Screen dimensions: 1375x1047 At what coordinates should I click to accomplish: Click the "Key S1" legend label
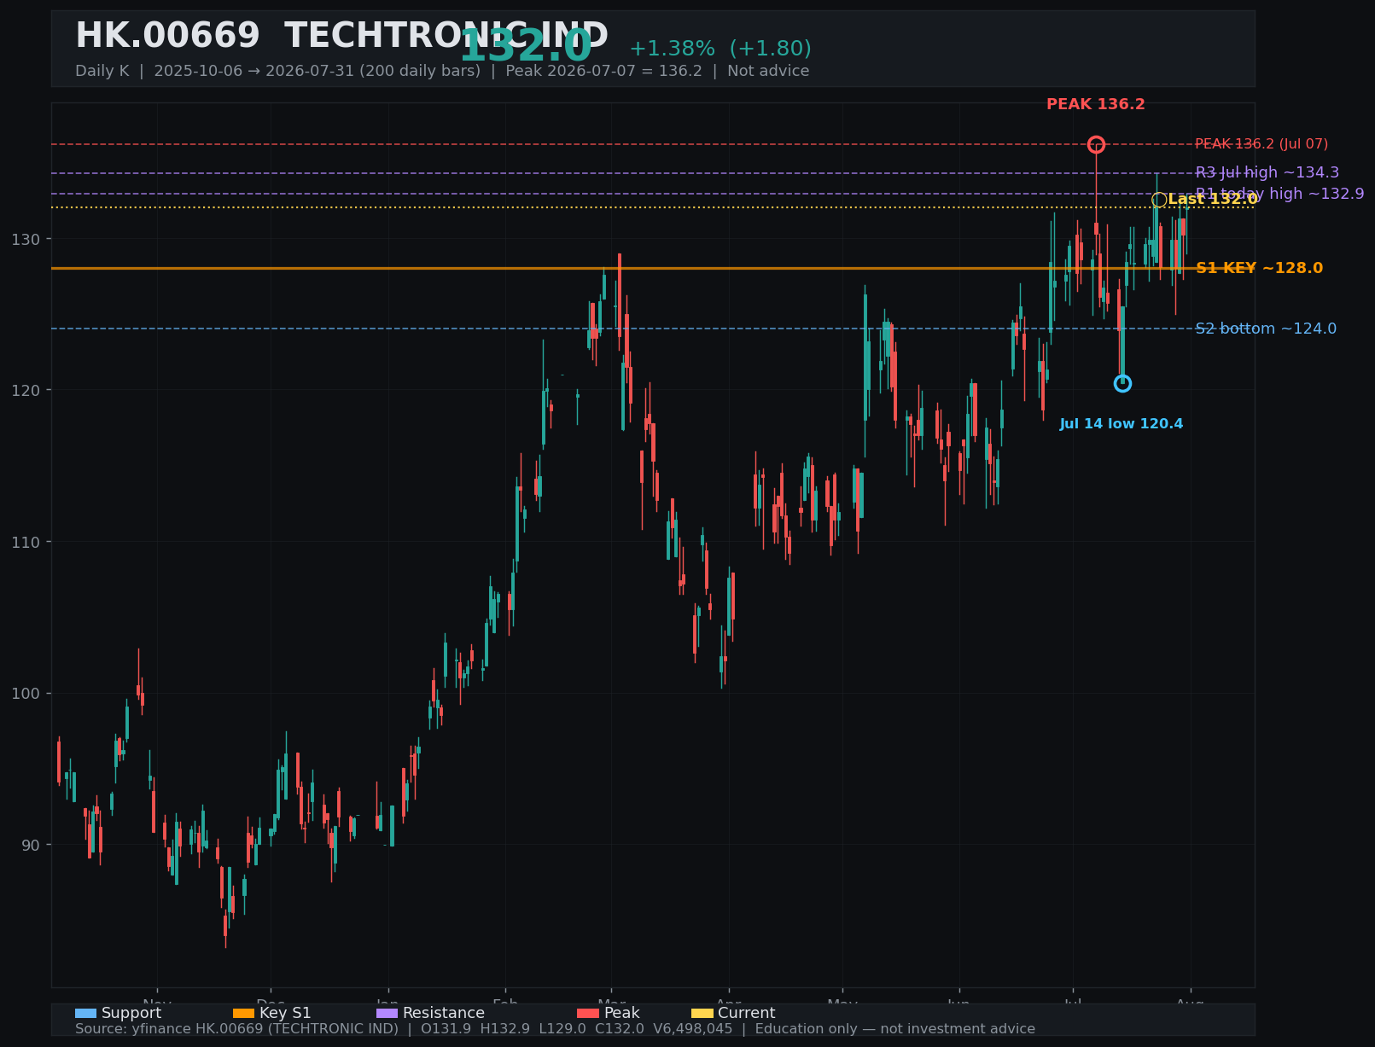[285, 1013]
